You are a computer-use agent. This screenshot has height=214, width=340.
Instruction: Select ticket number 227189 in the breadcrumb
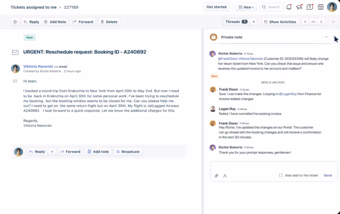(71, 7)
